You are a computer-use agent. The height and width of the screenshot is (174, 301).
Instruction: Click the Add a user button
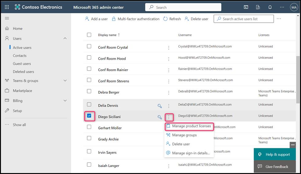96,19
